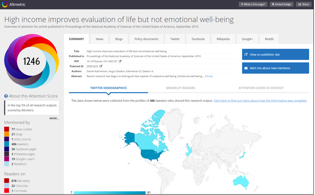Viewport: 315px width, 195px height.
Task: Click the bright red Connotea swatch
Action: click(7, 191)
